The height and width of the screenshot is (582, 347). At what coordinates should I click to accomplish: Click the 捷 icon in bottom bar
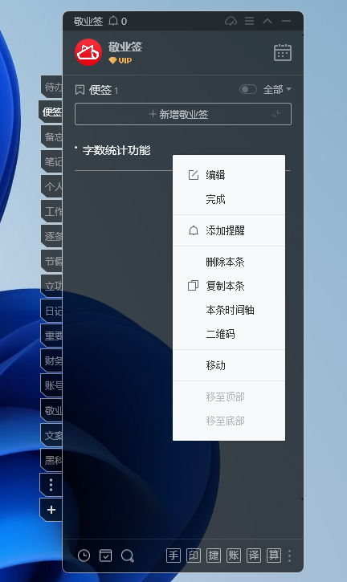(x=214, y=556)
